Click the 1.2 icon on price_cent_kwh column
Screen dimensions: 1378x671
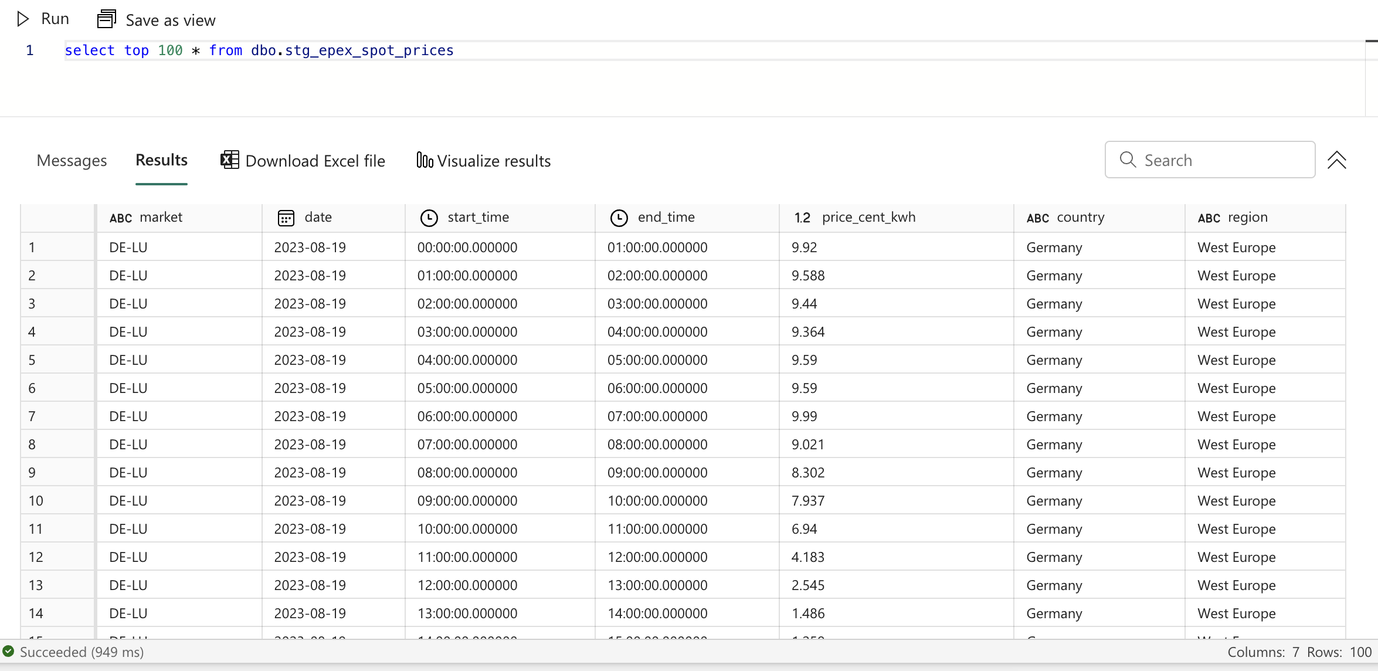click(802, 217)
